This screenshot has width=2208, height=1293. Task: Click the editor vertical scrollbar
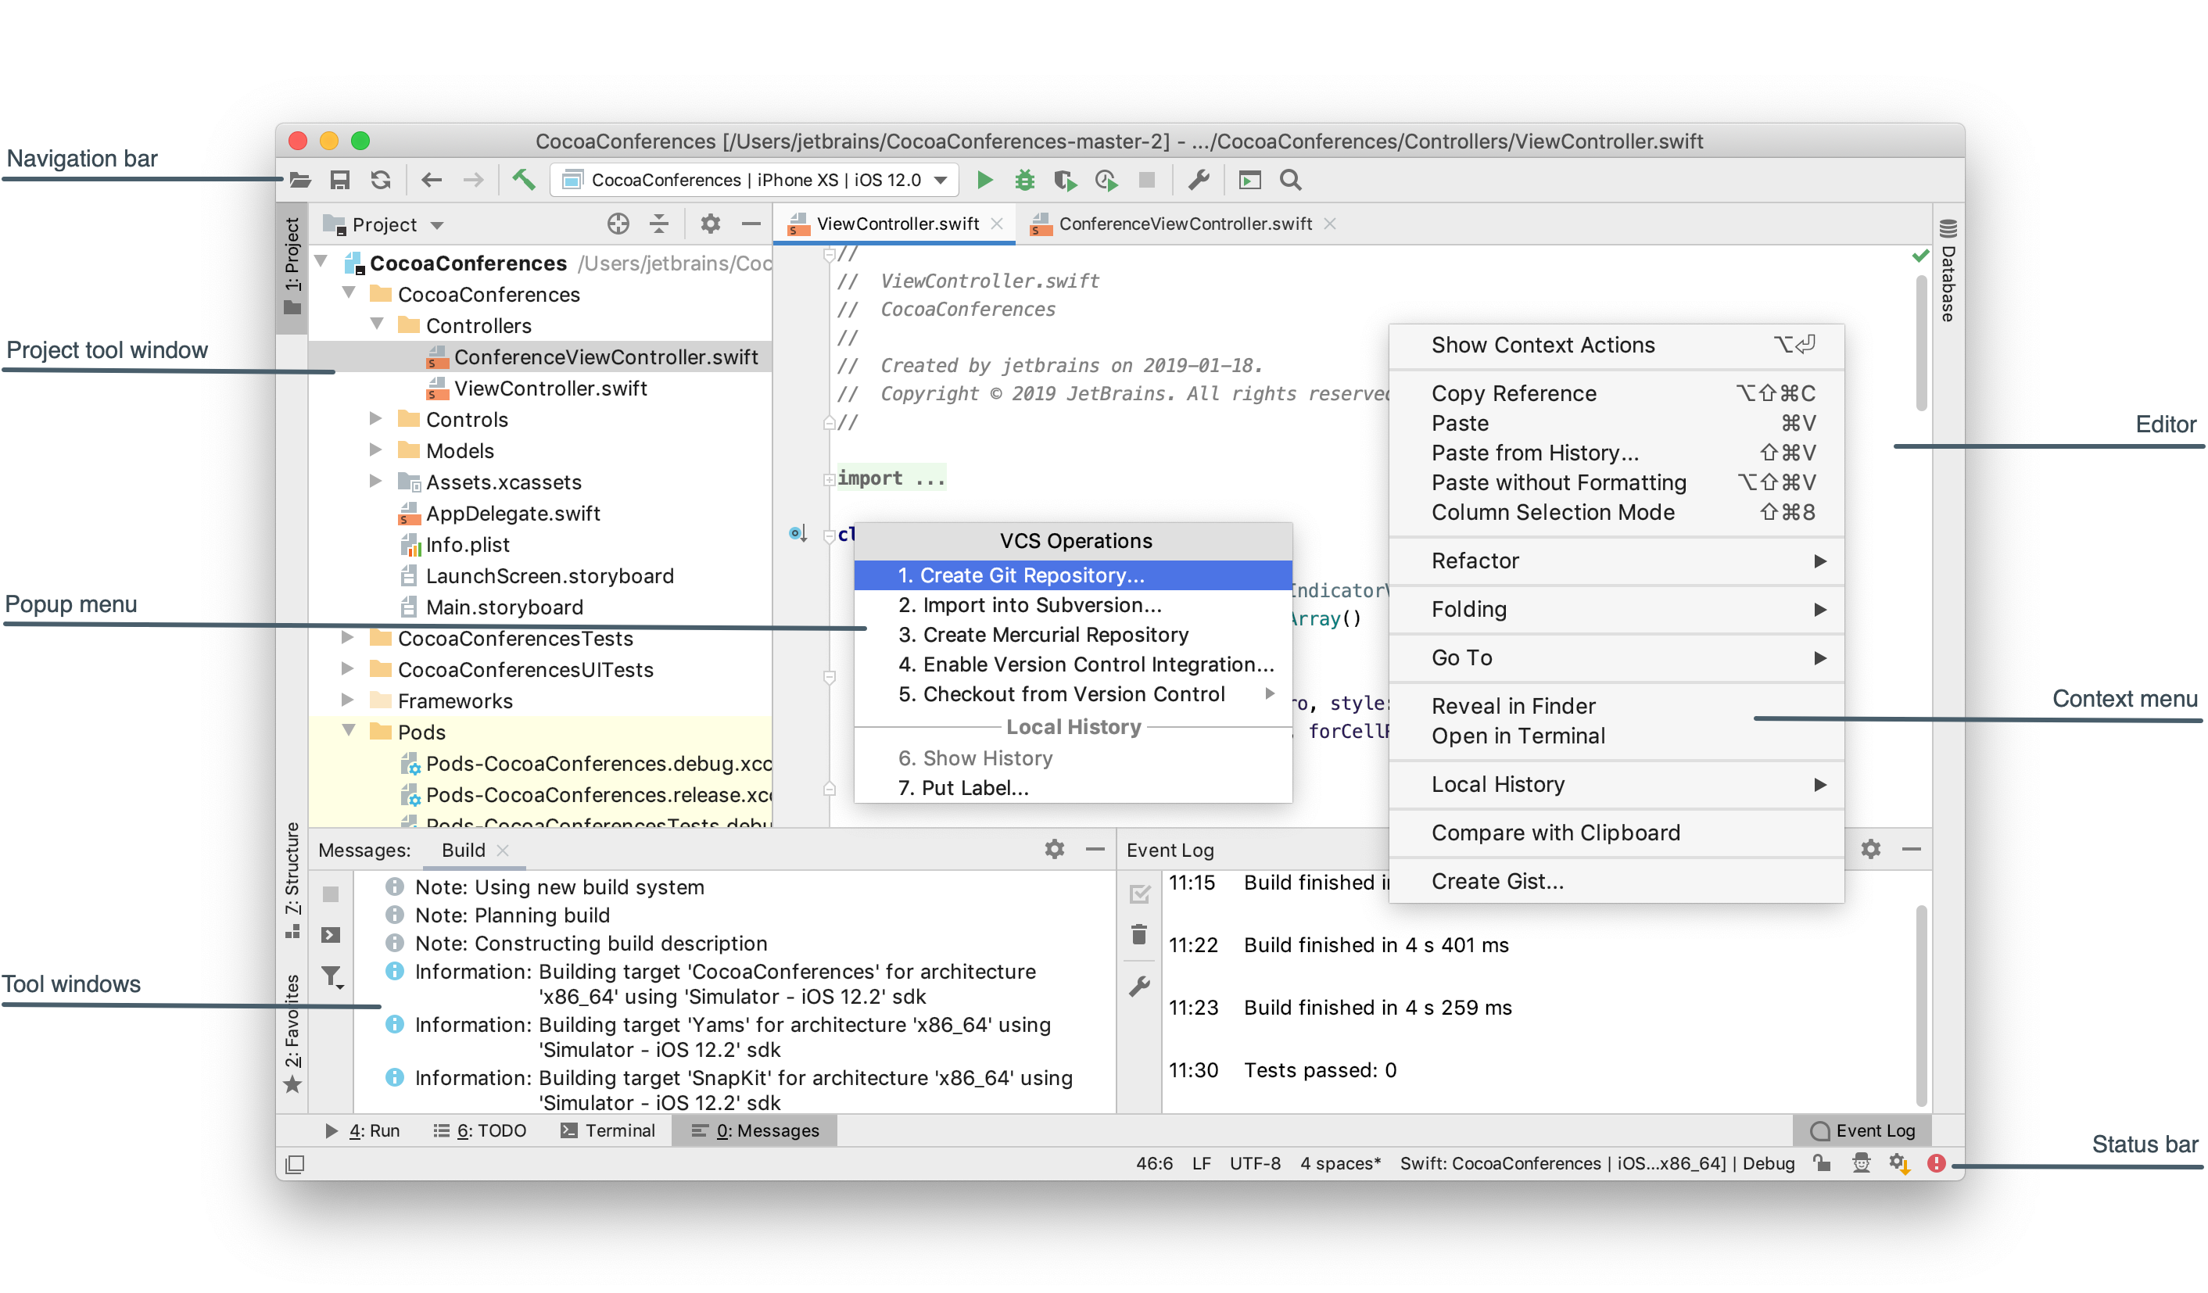[x=1920, y=343]
